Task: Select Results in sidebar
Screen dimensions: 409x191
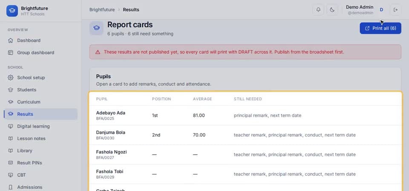Action: (41, 114)
